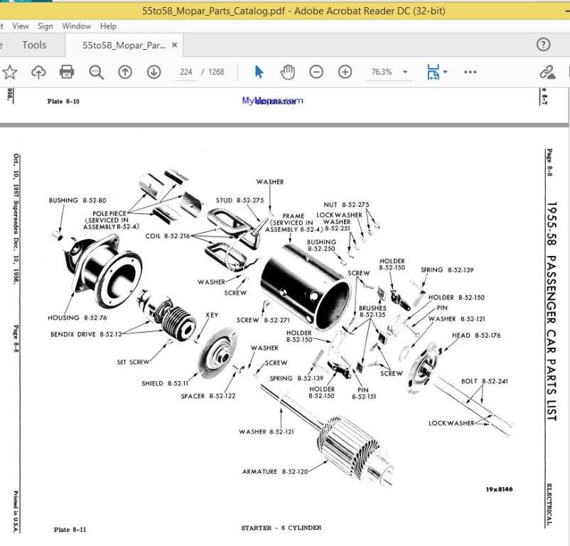Image resolution: width=570 pixels, height=546 pixels.
Task: Show more tools via ellipsis button
Action: tap(470, 72)
